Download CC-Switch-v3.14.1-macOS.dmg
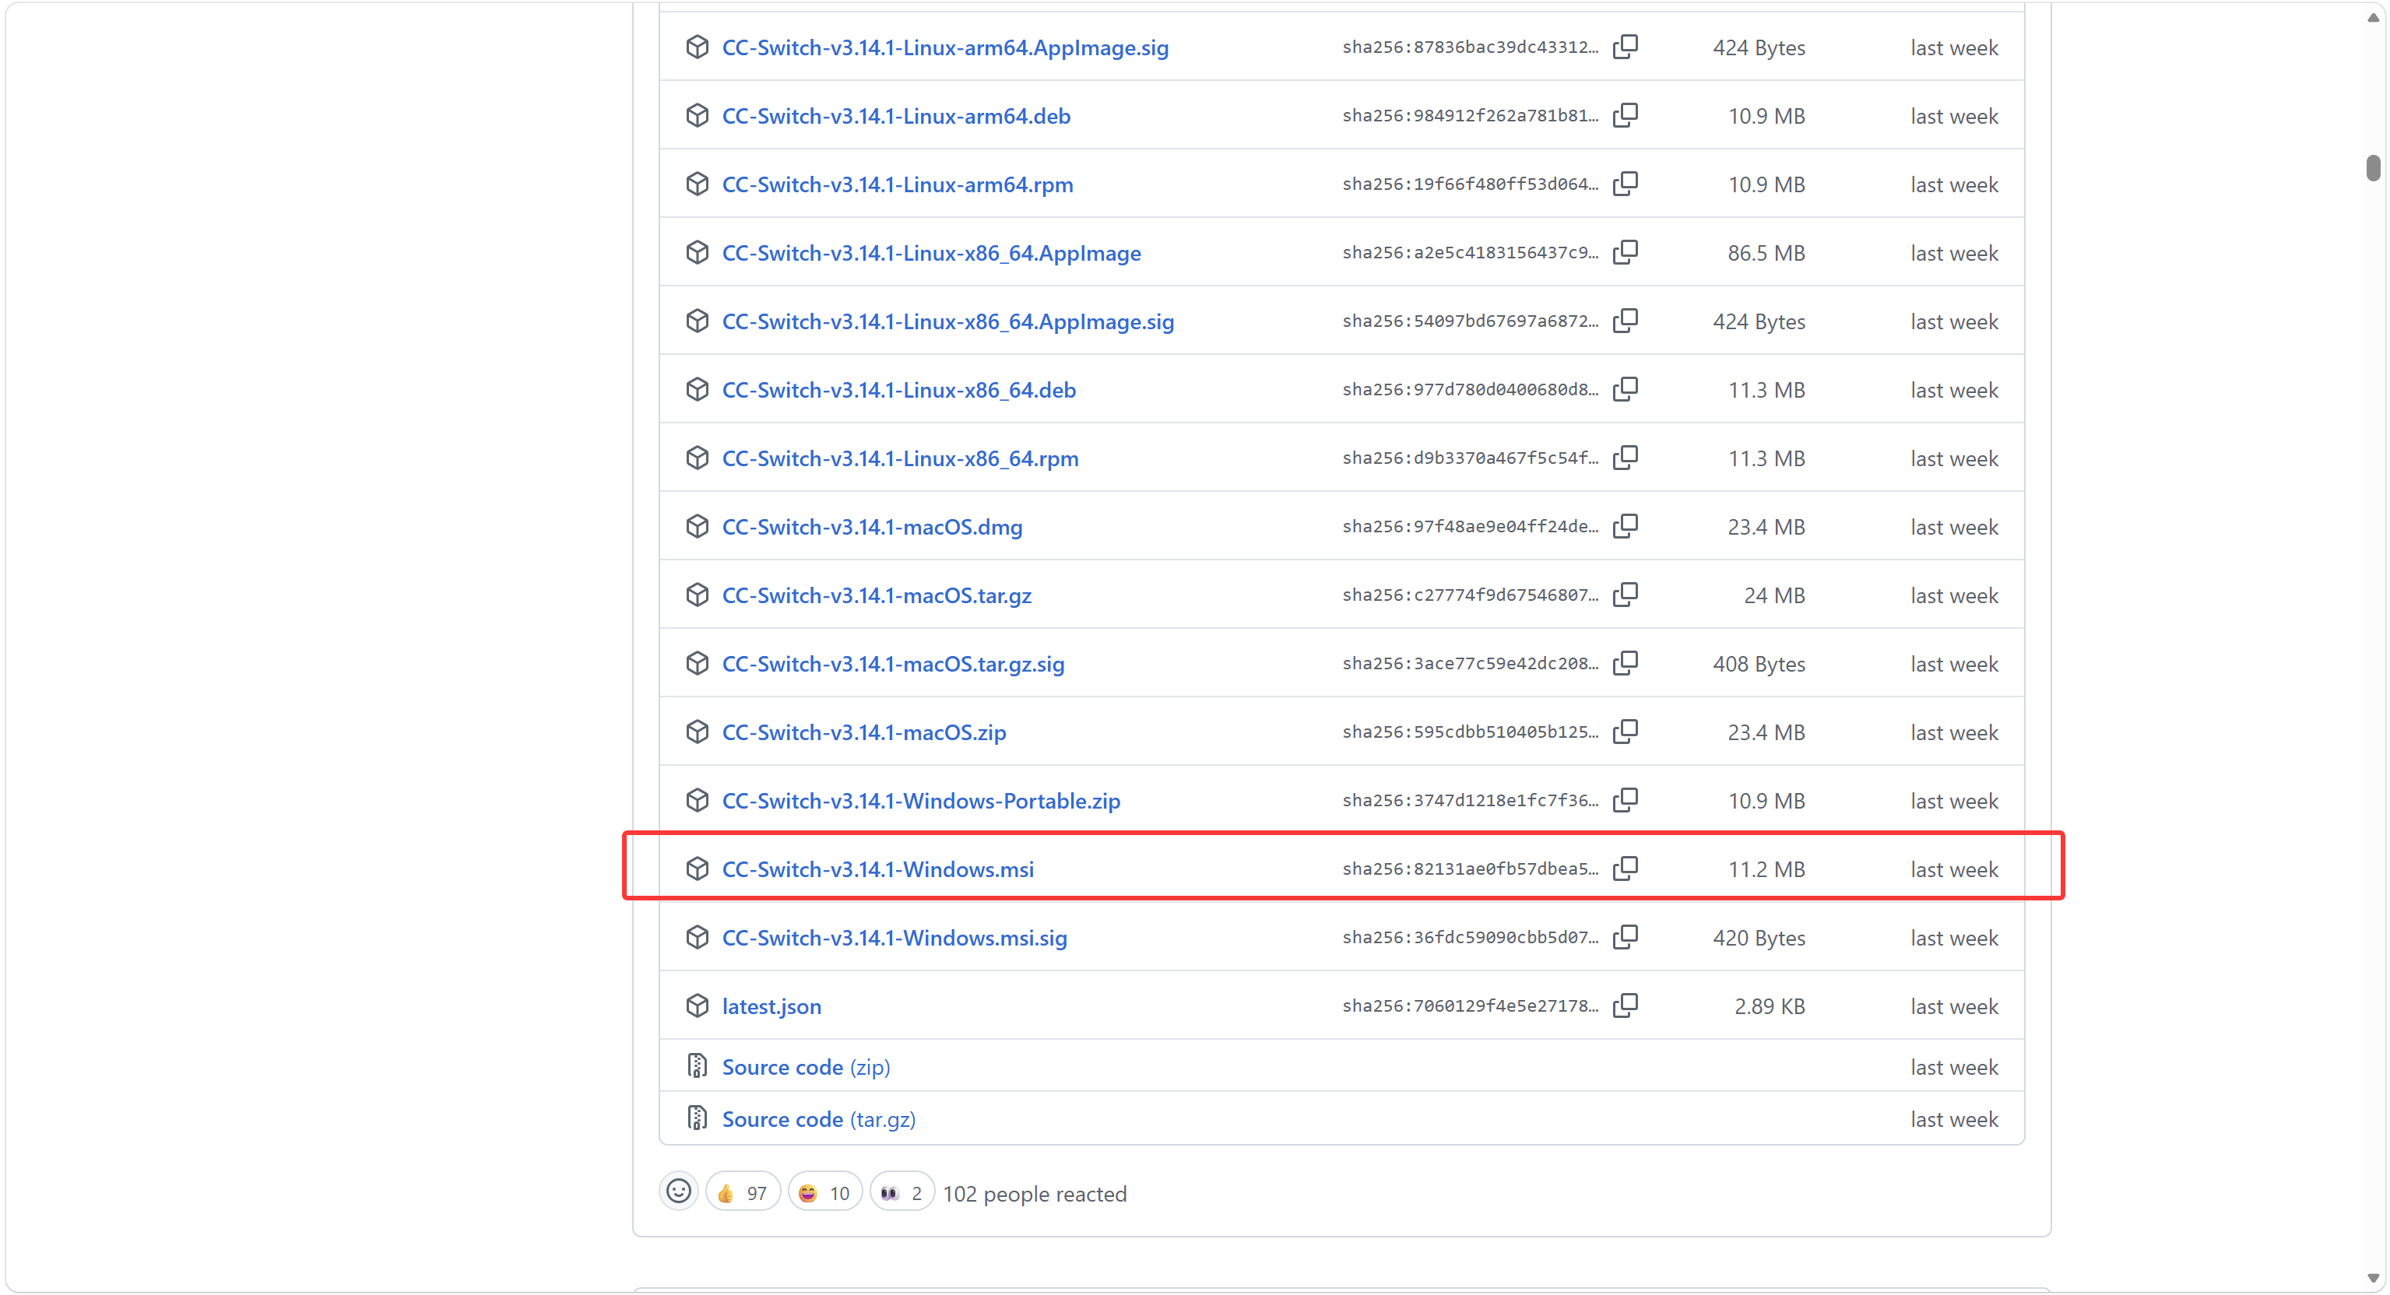 click(872, 528)
